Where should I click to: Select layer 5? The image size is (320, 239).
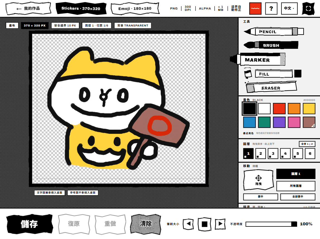click(298, 154)
